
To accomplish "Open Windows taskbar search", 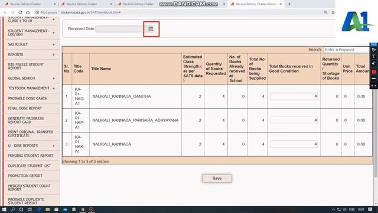I will [x=12, y=209].
